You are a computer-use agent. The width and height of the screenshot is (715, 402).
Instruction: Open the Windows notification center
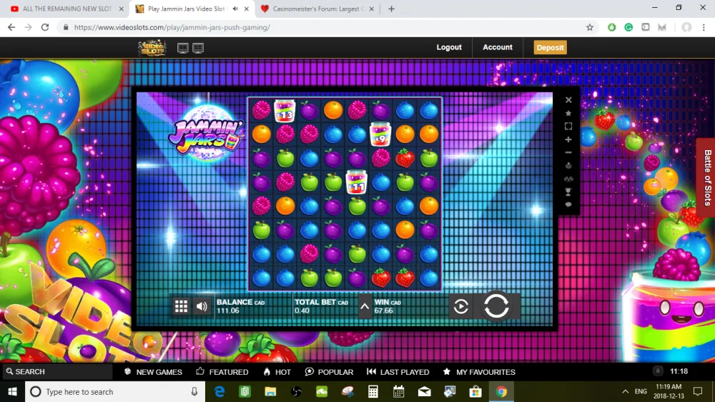point(698,391)
